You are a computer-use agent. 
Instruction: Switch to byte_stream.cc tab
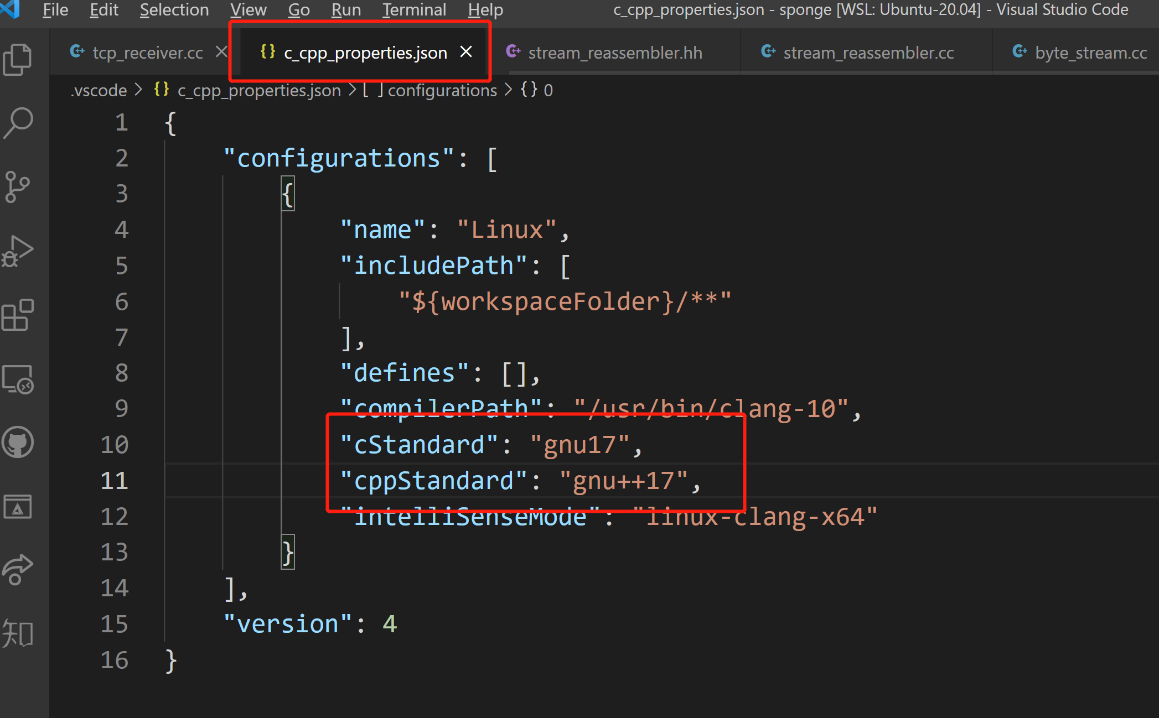coord(1090,53)
